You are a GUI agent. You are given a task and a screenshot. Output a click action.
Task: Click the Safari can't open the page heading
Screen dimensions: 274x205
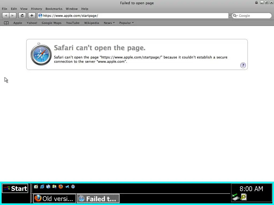[100, 48]
